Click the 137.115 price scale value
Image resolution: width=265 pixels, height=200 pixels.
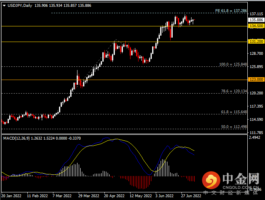[x=257, y=14]
